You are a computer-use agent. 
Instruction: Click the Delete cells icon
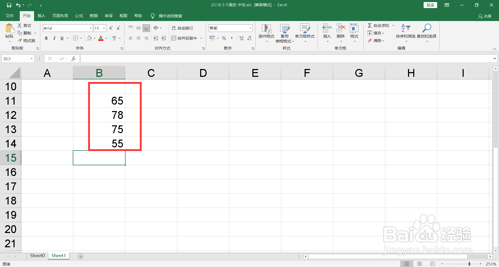(x=341, y=28)
